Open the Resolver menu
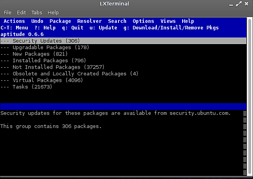The height and width of the screenshot is (179, 253). (x=89, y=21)
